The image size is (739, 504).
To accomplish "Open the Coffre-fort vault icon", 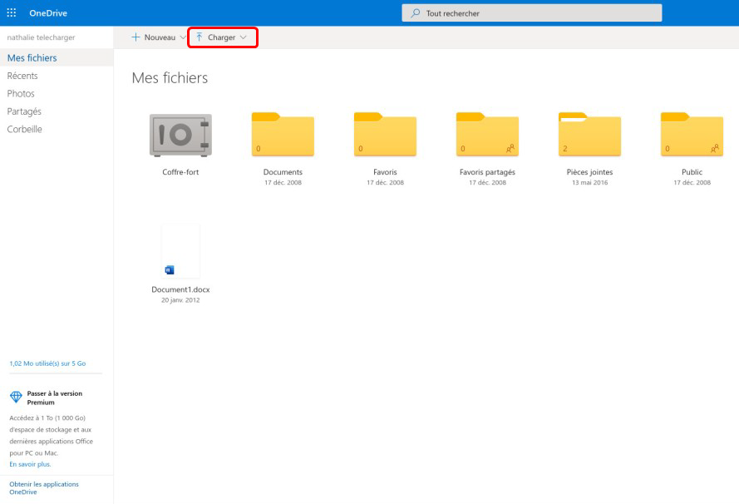I will click(x=180, y=135).
